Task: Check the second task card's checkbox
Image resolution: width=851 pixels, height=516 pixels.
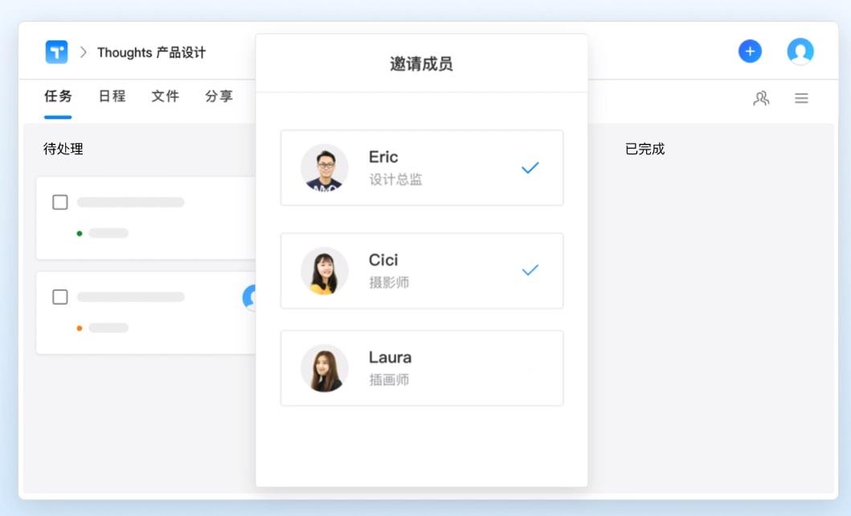Action: [x=59, y=297]
